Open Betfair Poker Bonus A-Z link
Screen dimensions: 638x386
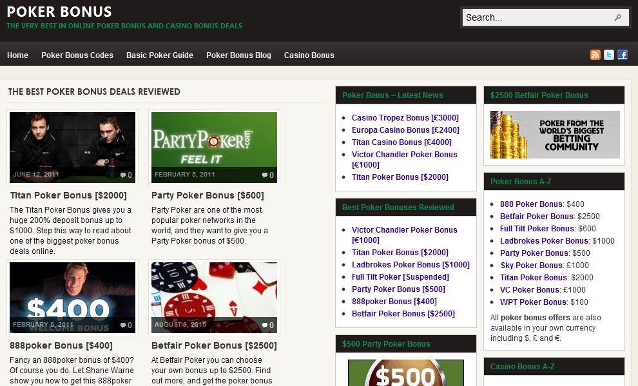point(537,216)
